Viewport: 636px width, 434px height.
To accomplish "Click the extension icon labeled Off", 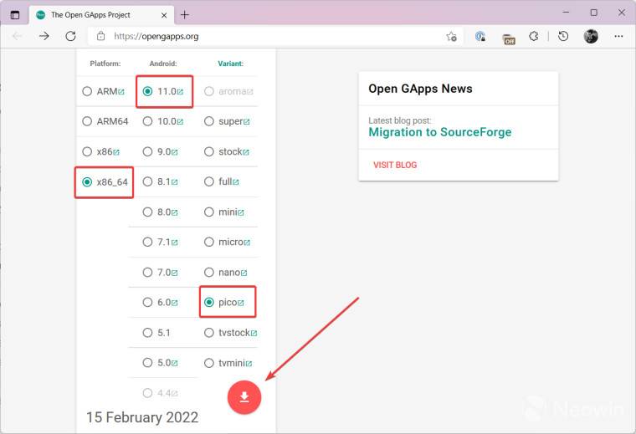I will (509, 39).
